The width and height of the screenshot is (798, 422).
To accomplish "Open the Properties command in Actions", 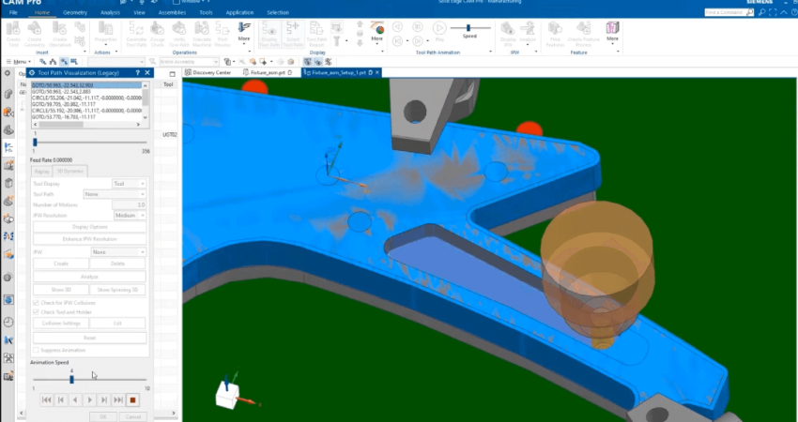I will click(105, 34).
